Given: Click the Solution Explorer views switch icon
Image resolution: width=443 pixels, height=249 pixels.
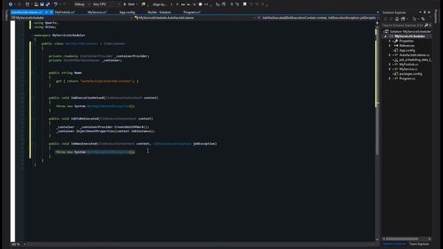Looking at the screenshot, I should coord(403,19).
